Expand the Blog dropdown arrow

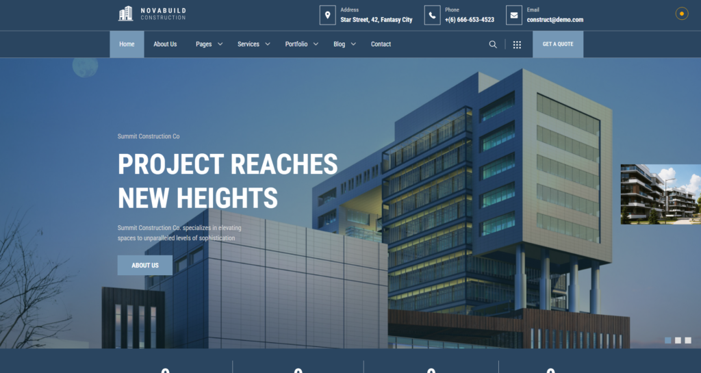tap(353, 44)
